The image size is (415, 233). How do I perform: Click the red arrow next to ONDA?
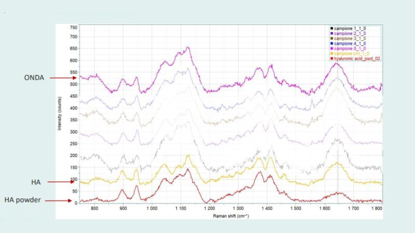[63, 78]
